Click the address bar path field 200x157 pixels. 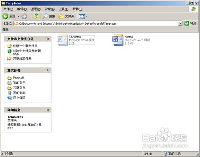pos(98,24)
